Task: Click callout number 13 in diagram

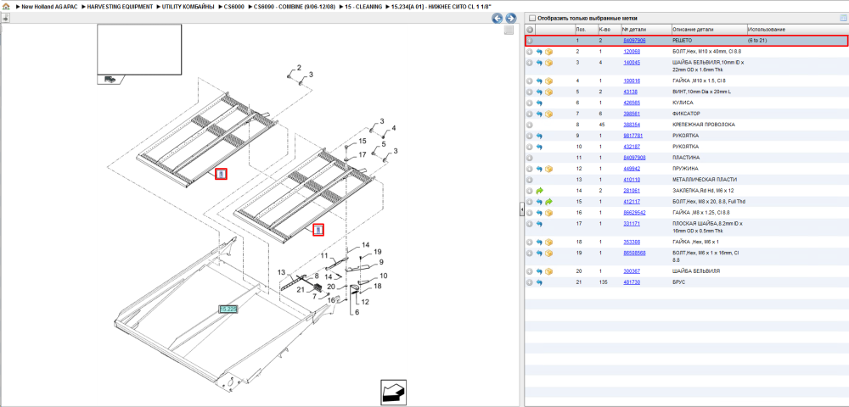Action: [281, 271]
